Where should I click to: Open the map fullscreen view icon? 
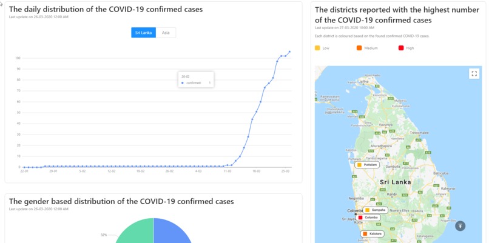pyautogui.click(x=474, y=73)
